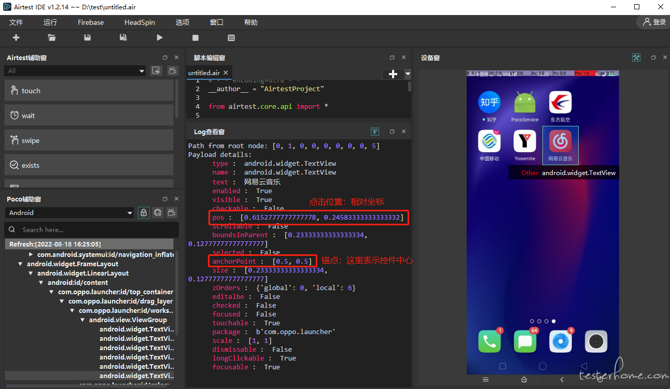
Task: Stop the script with the square icon
Action: [x=196, y=38]
